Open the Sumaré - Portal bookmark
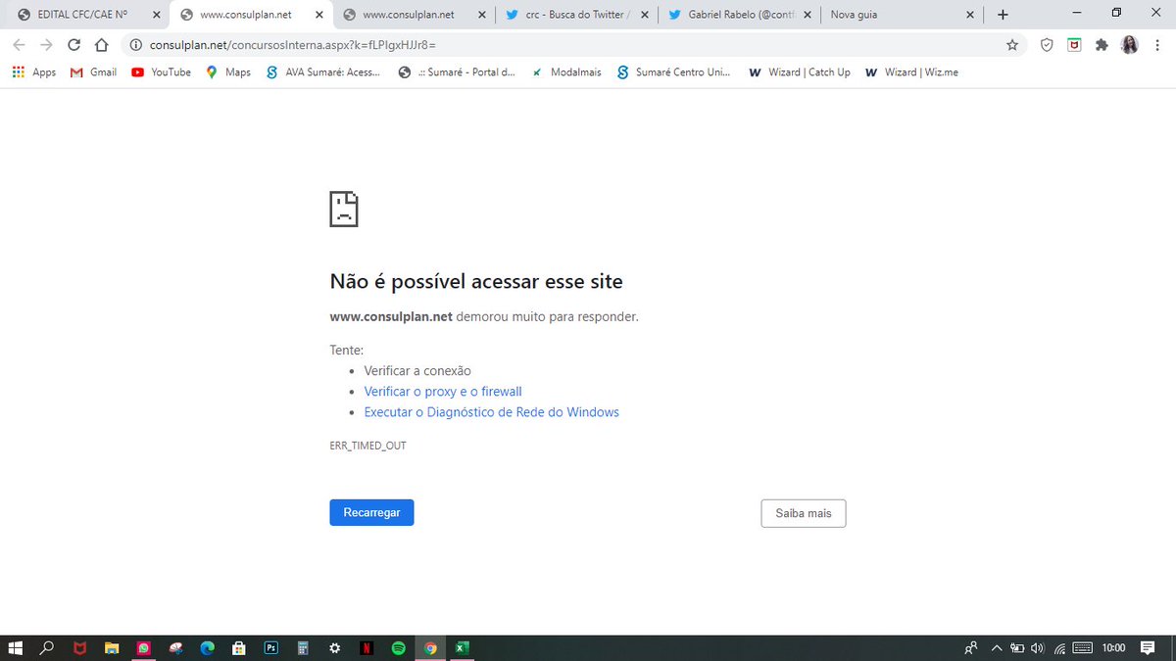The width and height of the screenshot is (1176, 661). [x=457, y=72]
